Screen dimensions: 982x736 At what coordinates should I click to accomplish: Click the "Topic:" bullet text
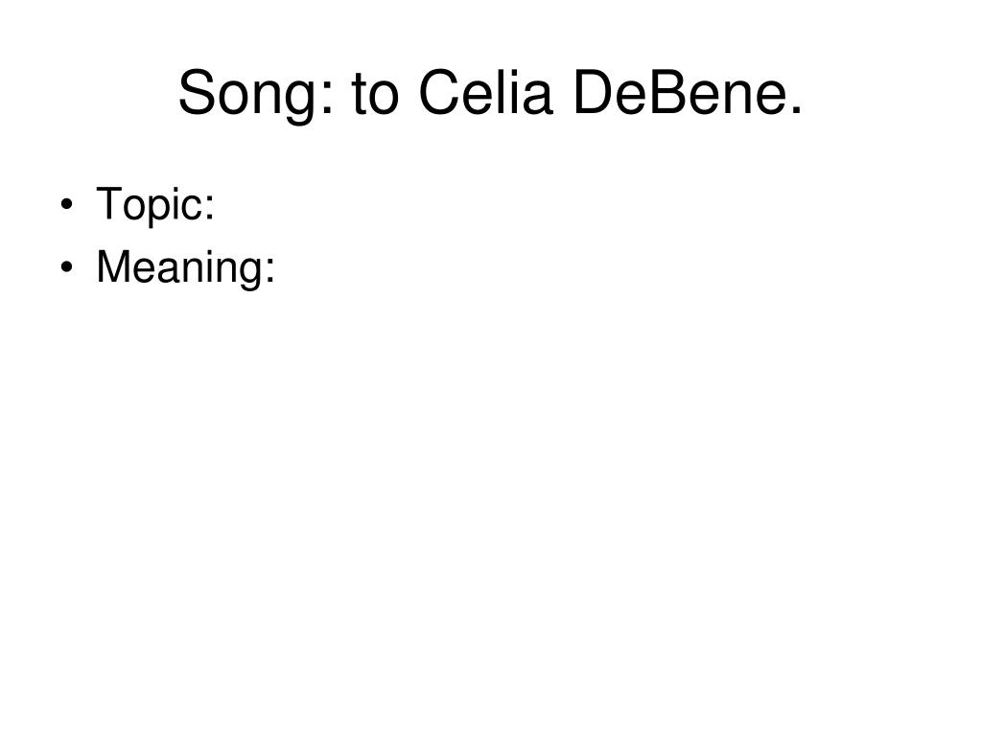coord(155,204)
